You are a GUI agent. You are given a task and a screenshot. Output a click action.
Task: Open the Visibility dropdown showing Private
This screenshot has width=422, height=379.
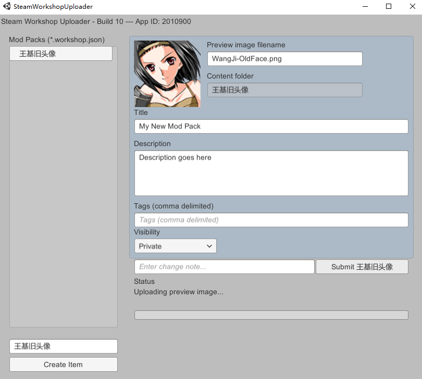176,246
